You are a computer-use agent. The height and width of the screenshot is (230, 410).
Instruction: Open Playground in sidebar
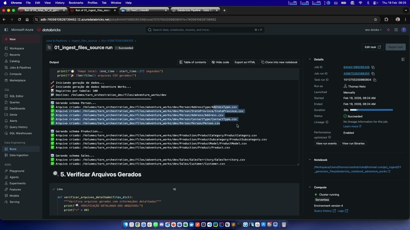(x=17, y=171)
